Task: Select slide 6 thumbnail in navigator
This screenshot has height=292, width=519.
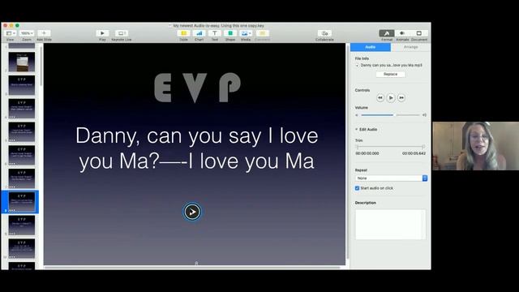Action: coord(22,155)
